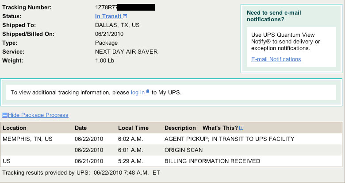Collapse package progress via Hide Package Progress
Viewport: 349px width, 183px height.
(x=38, y=115)
